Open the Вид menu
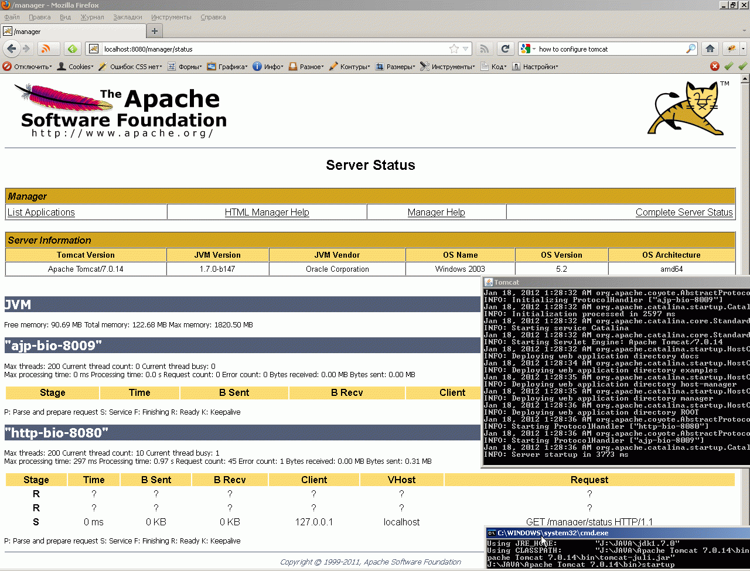Screen dimensions: 750x571 pos(66,17)
